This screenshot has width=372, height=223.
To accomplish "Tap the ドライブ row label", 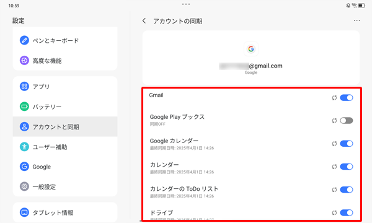I will click(x=162, y=212).
